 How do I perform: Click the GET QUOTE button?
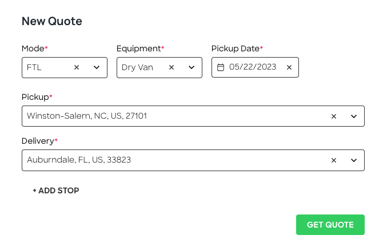click(x=330, y=225)
